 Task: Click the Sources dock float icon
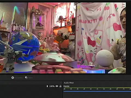(x=61, y=82)
